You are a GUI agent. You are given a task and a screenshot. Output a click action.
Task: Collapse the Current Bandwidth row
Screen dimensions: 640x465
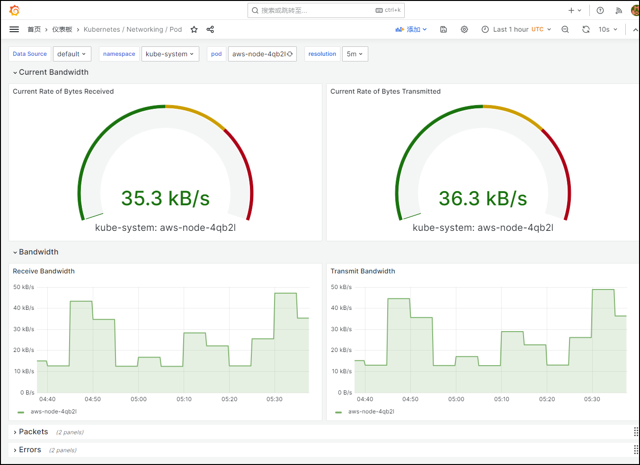51,72
